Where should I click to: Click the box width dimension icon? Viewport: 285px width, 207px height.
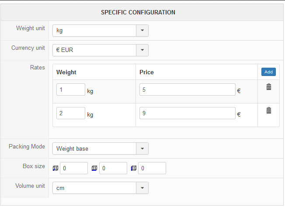pyautogui.click(x=94, y=168)
